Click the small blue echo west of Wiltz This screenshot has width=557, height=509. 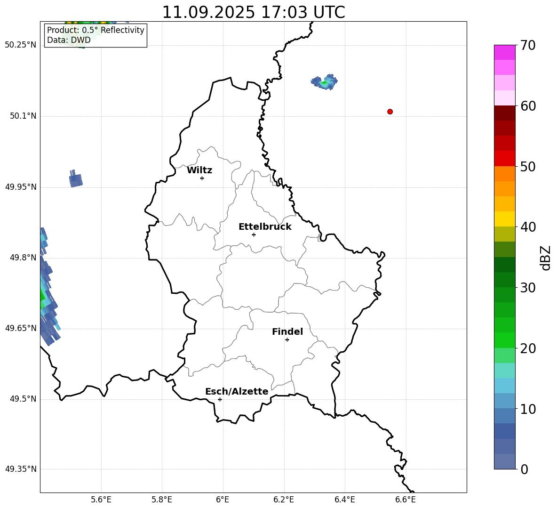[76, 179]
